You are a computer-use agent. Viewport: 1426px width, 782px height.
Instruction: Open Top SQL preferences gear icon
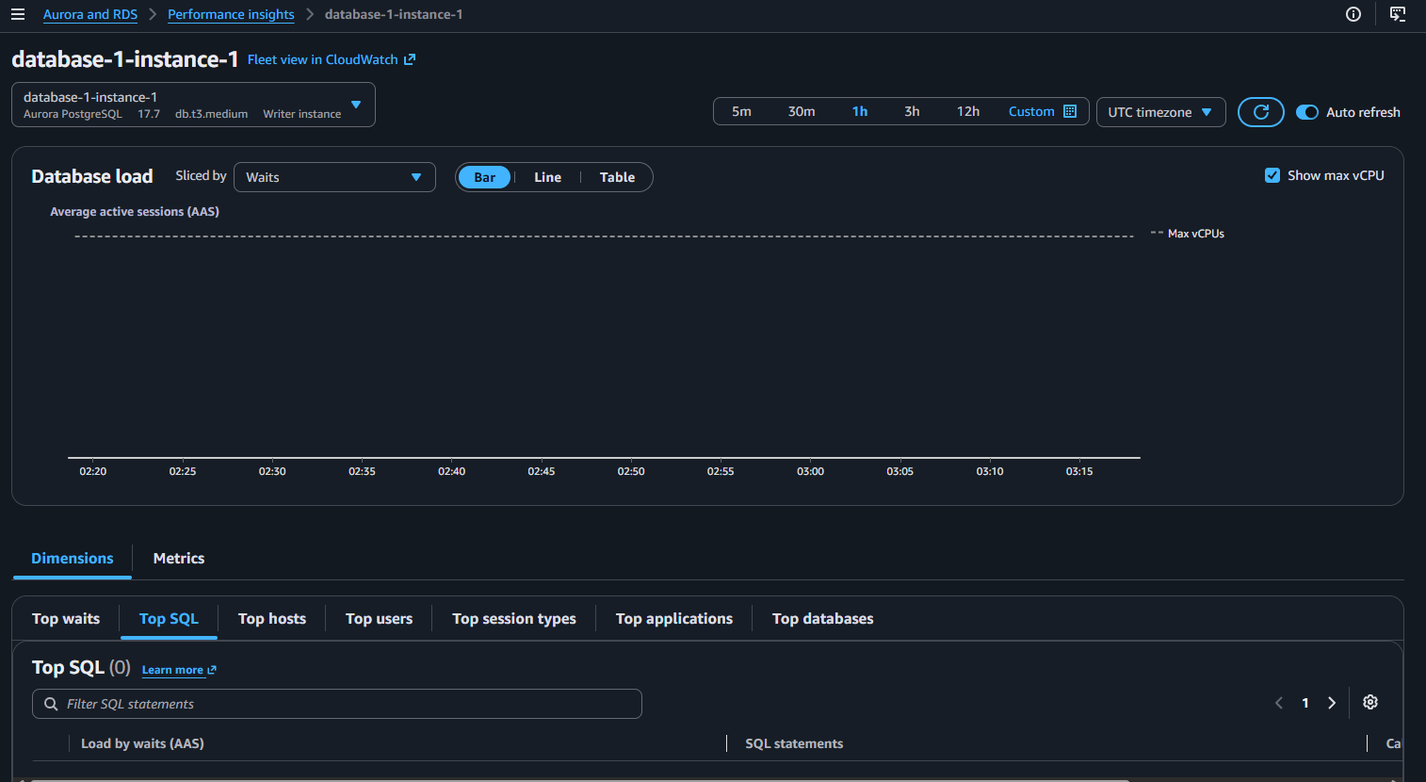tap(1370, 702)
